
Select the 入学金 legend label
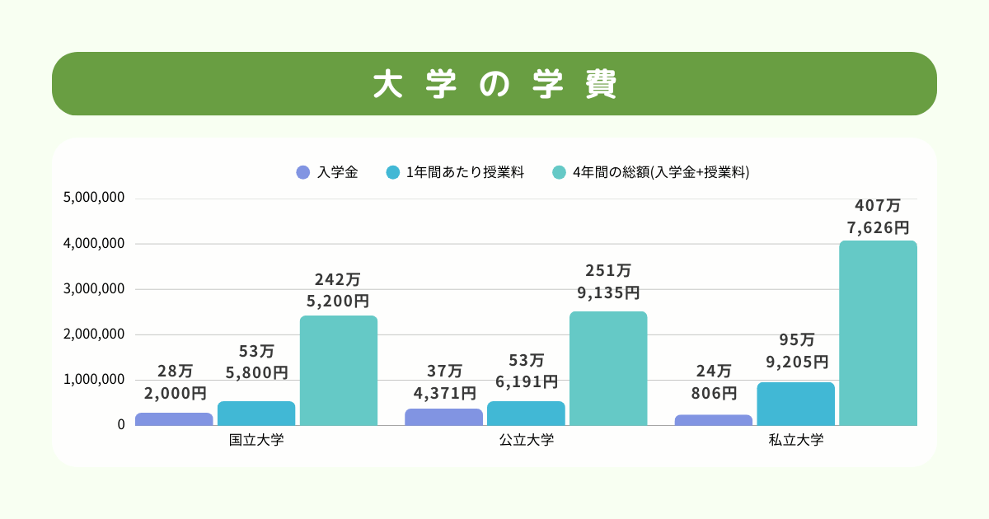point(338,172)
